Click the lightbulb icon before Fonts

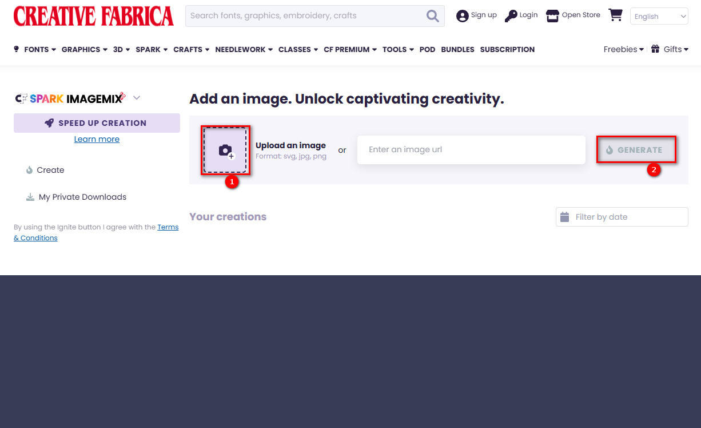click(x=17, y=49)
